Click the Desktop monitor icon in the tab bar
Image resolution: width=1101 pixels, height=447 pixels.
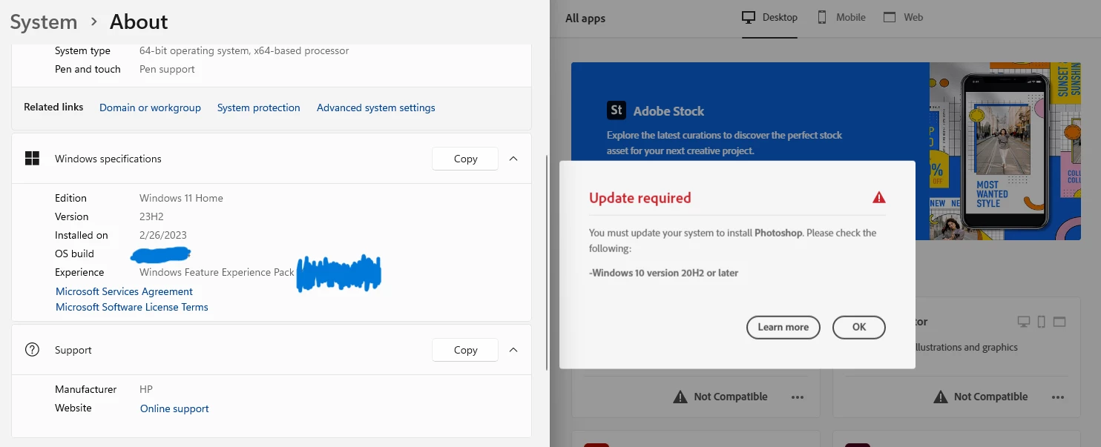point(749,17)
